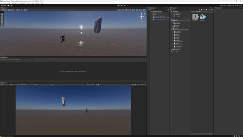Select the Packages folder in the Project tree
The height and width of the screenshot is (137, 243).
pyautogui.click(x=175, y=51)
